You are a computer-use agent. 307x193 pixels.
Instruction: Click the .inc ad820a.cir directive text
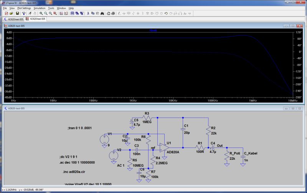click(74, 172)
